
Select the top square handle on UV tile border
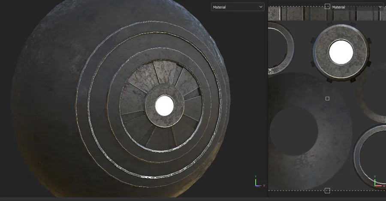pos(327,6)
